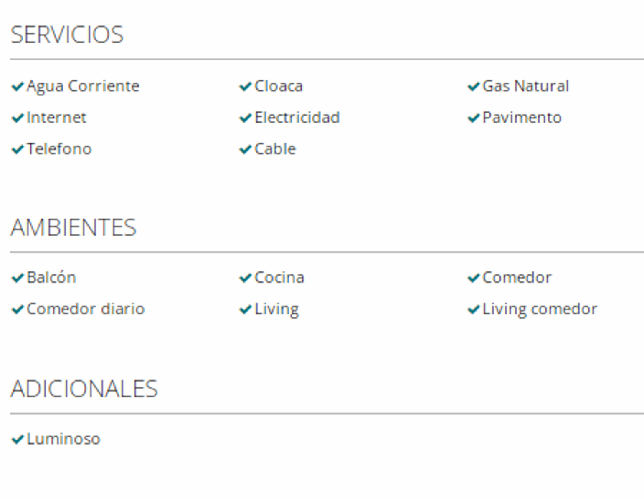Click the Gas Natural text
This screenshot has height=500, width=644.
click(526, 86)
